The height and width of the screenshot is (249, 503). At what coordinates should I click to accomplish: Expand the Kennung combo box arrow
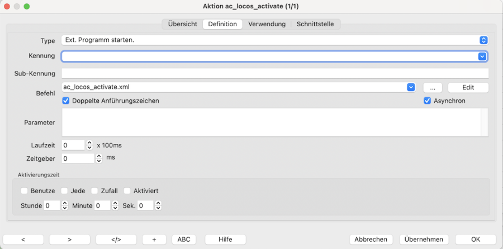tap(482, 56)
